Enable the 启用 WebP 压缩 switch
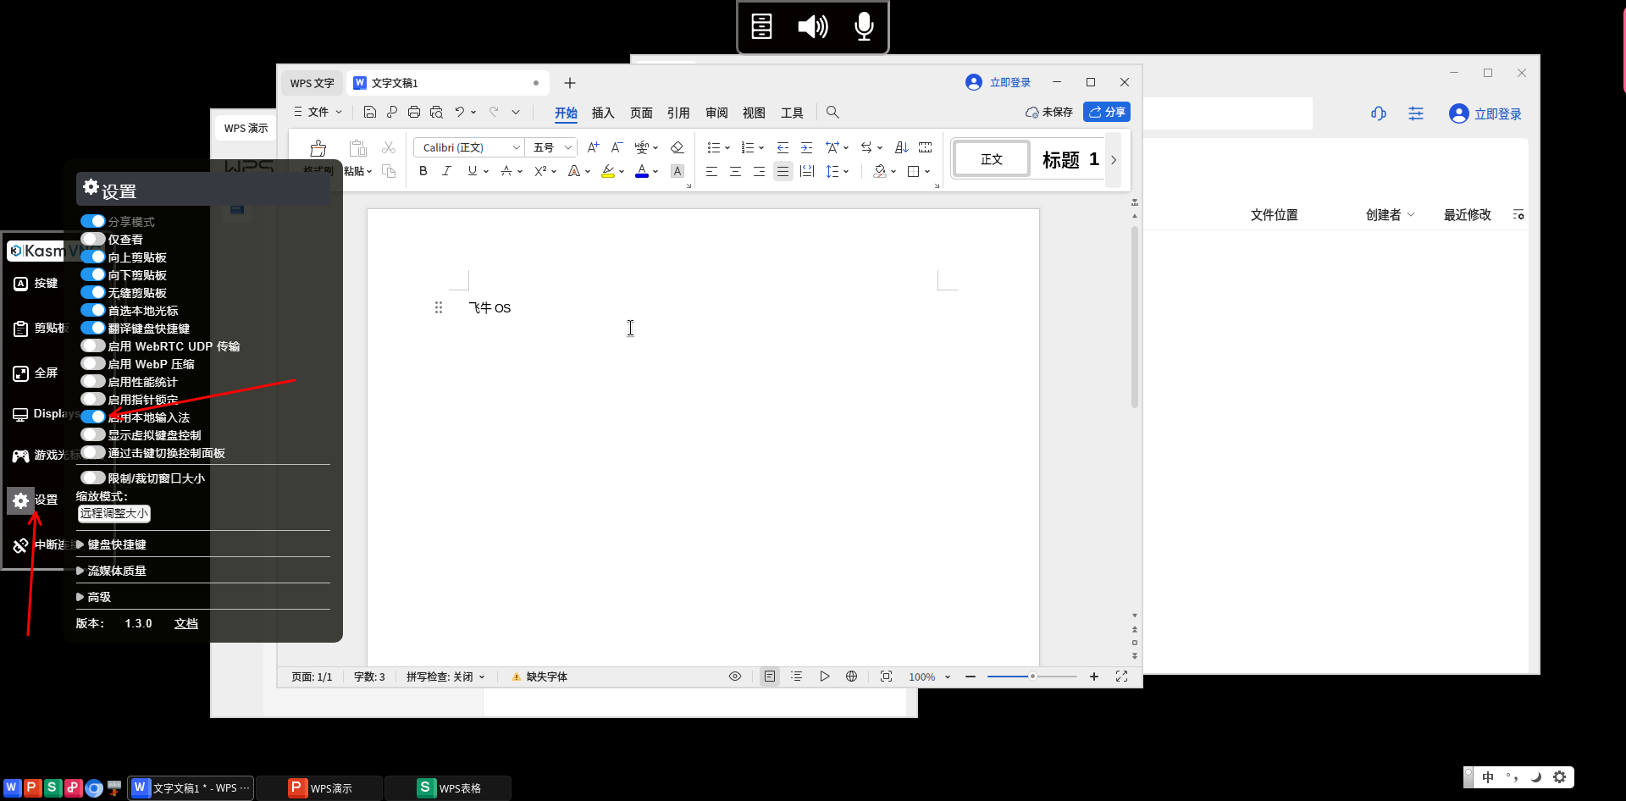 pyautogui.click(x=93, y=363)
